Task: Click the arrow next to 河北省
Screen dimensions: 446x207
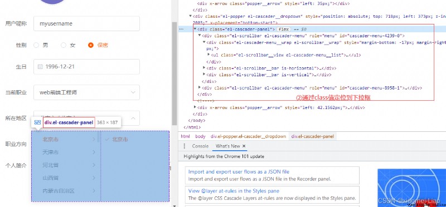Action: coord(94,165)
